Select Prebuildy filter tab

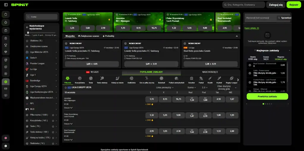pyautogui.click(x=108, y=36)
